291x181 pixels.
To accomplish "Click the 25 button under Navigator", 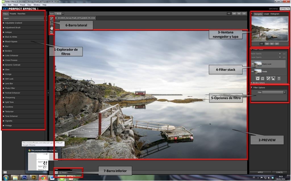I will click(x=277, y=44).
